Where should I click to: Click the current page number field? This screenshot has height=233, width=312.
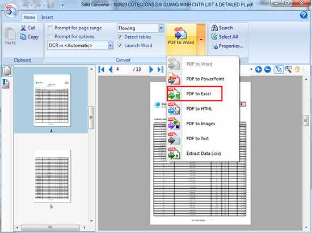point(121,69)
